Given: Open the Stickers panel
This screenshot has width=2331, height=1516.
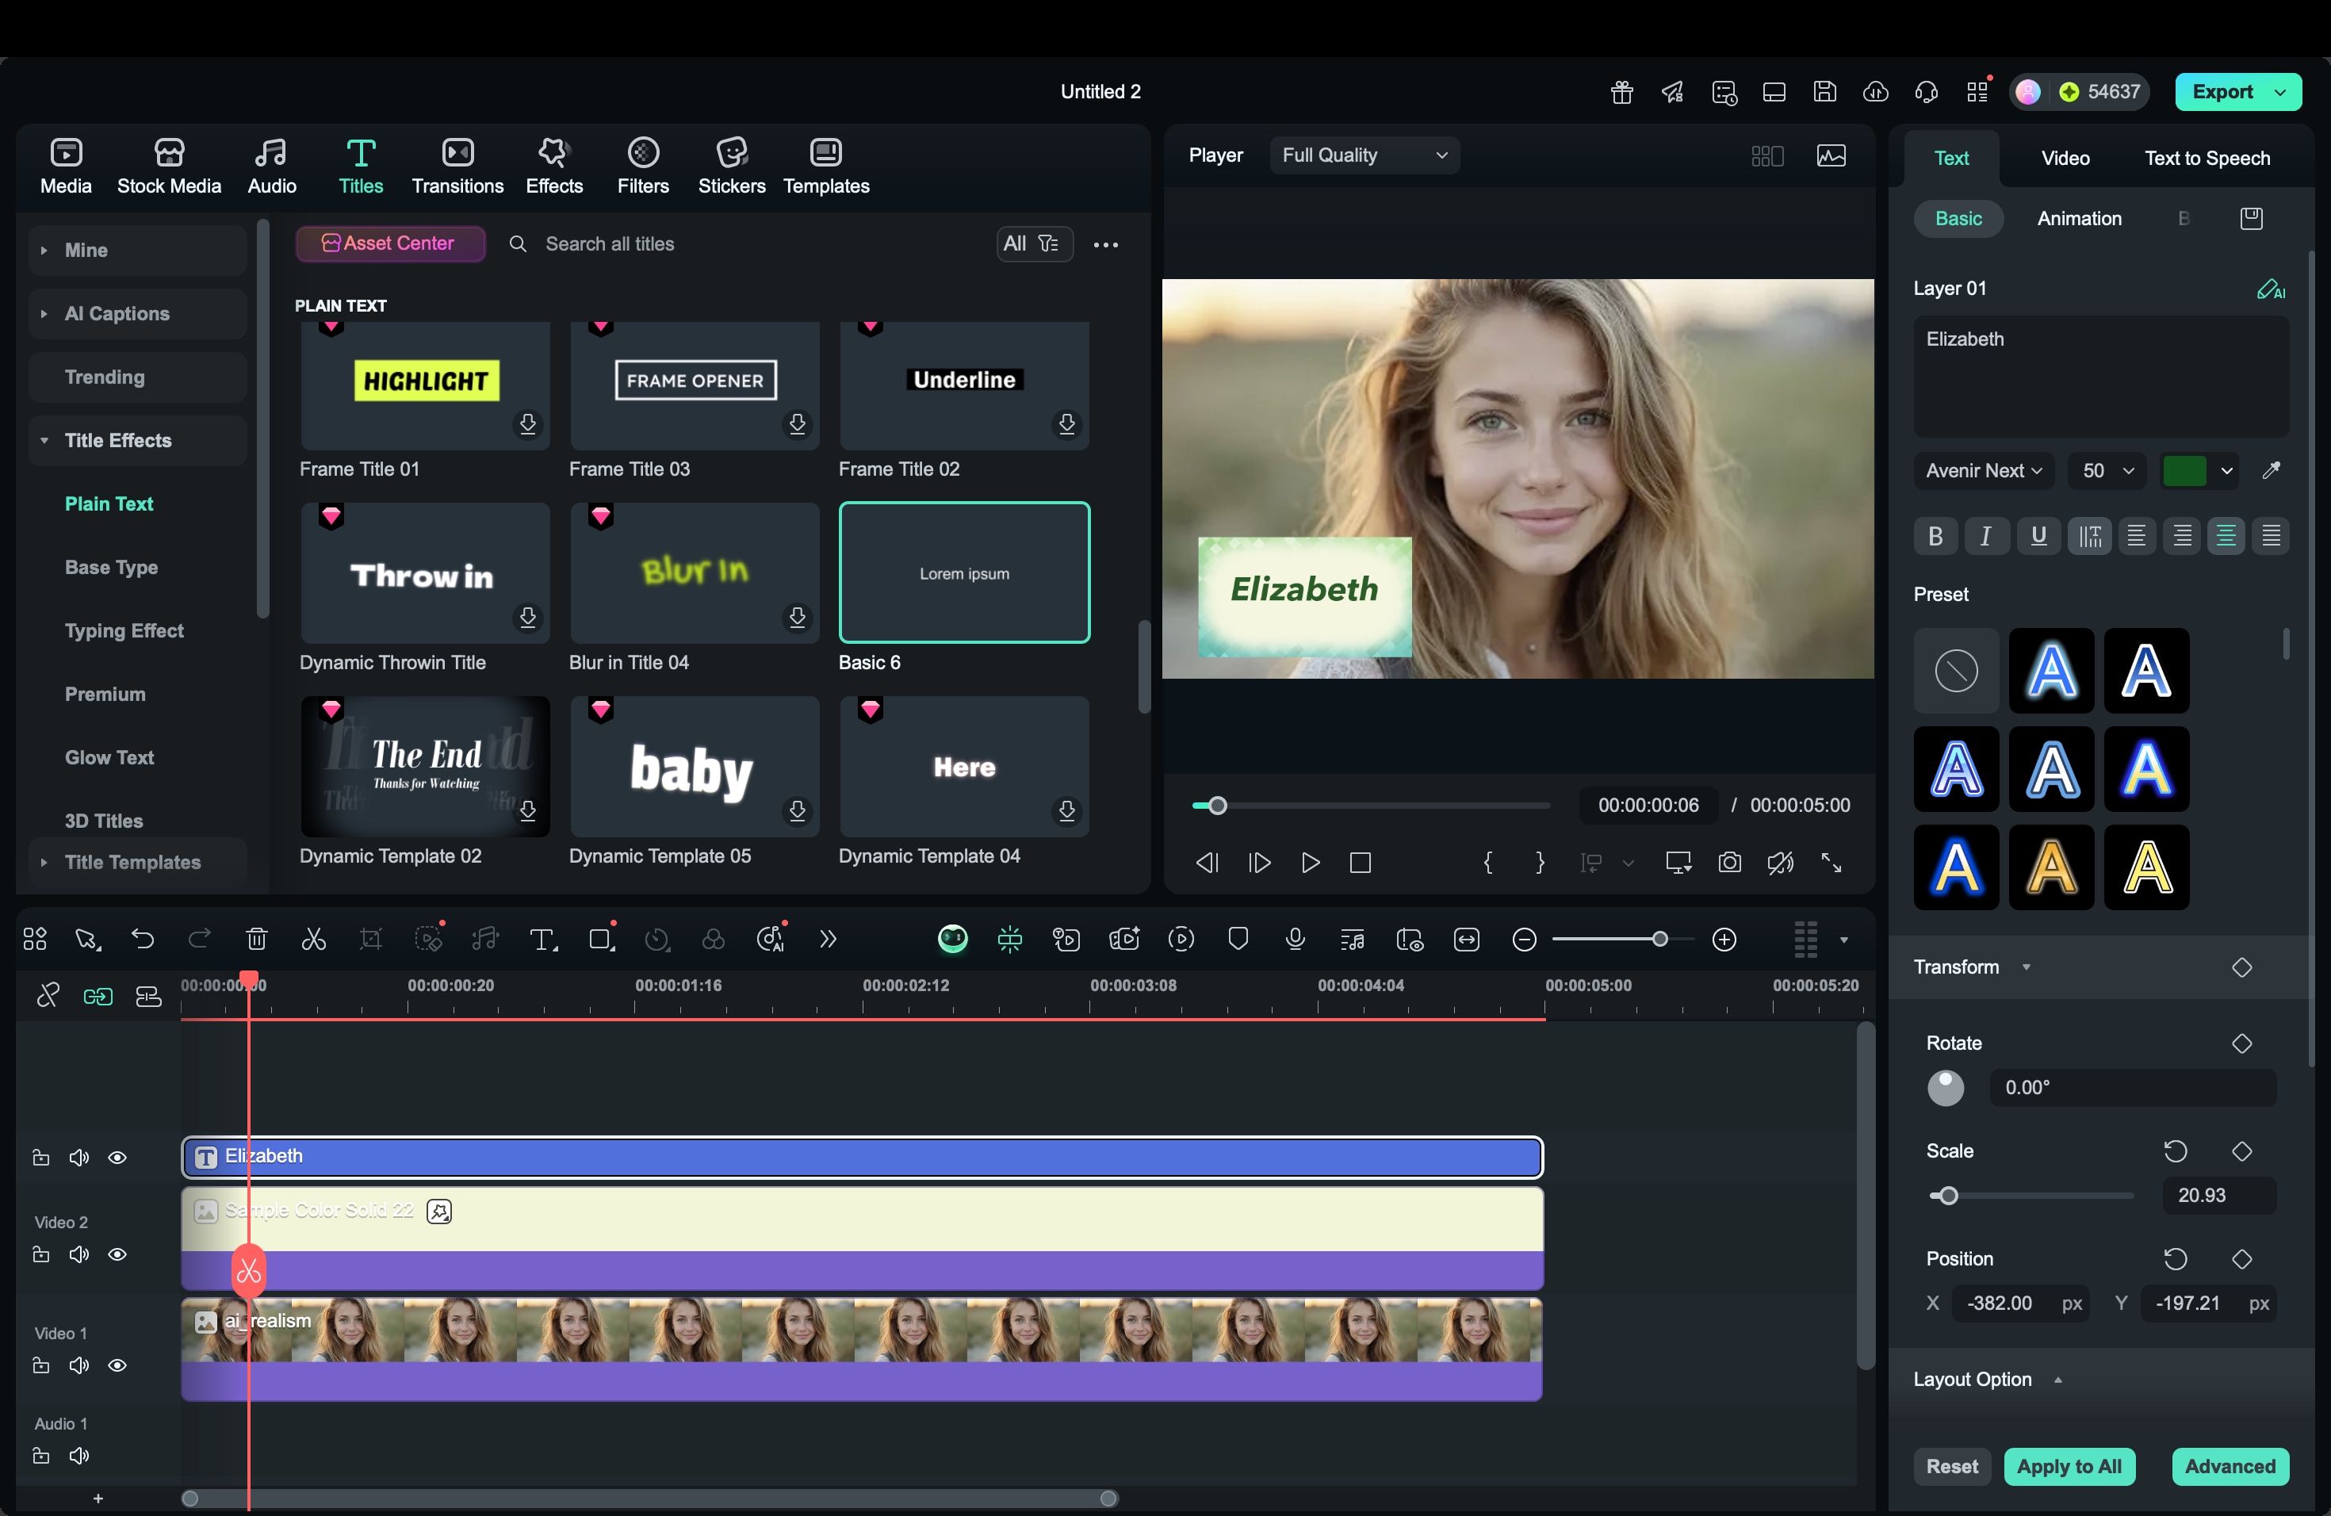Looking at the screenshot, I should pos(731,167).
